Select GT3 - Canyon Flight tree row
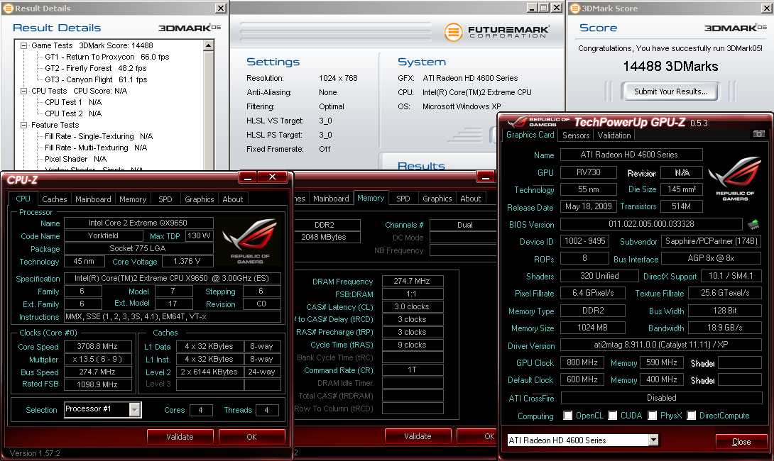Screen dimensions: 774x461 click(96, 79)
